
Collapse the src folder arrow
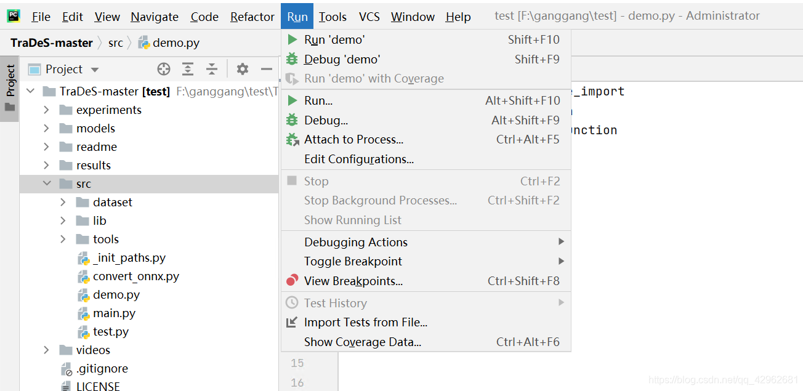(47, 183)
